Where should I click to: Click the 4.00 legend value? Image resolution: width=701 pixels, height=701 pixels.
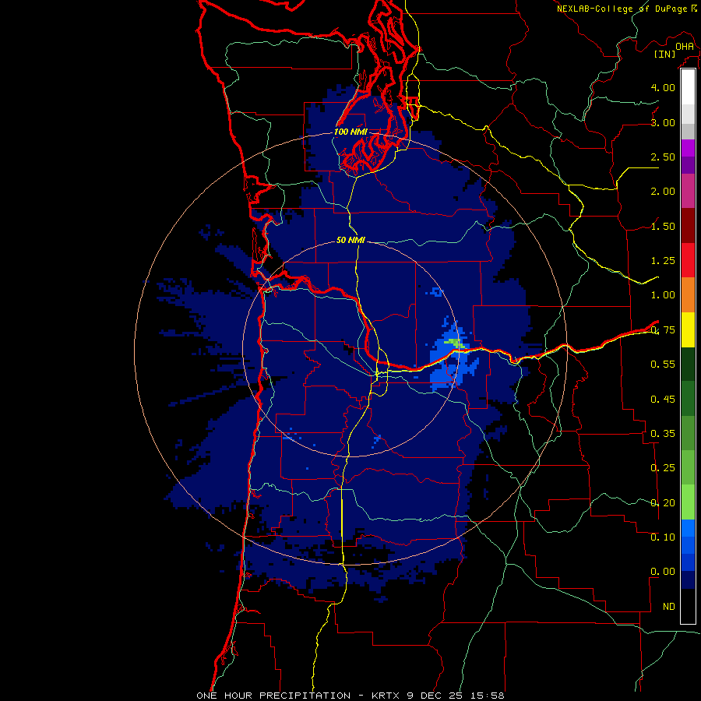click(x=663, y=87)
